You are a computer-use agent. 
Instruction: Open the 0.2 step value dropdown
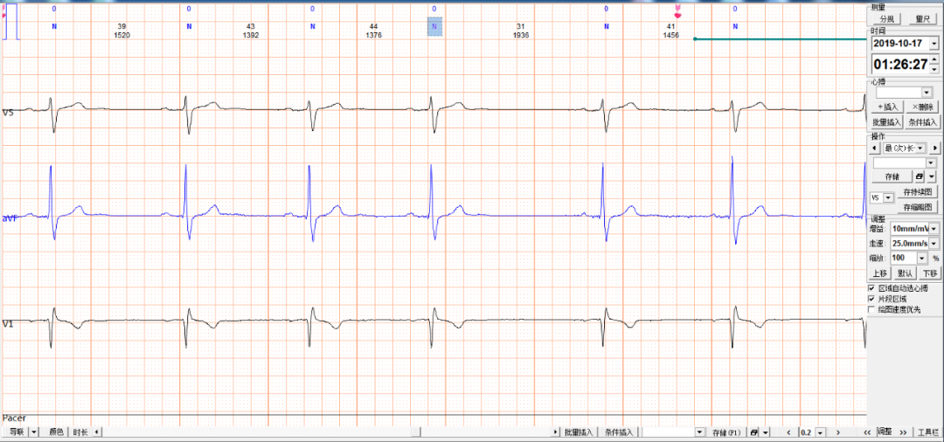(x=820, y=432)
